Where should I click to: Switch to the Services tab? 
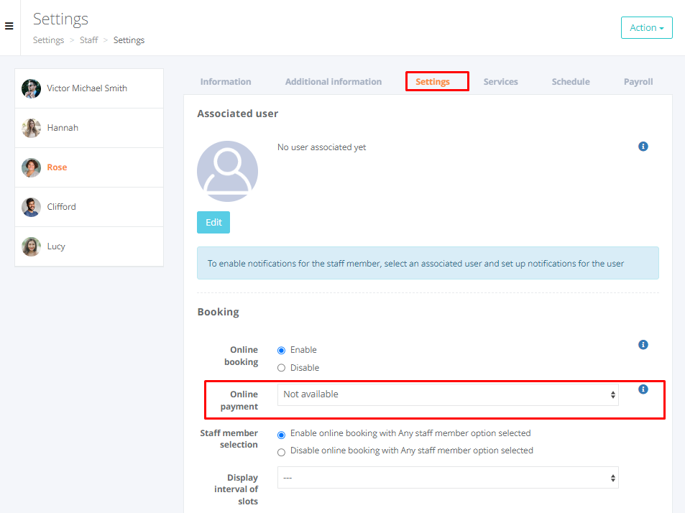coord(500,82)
